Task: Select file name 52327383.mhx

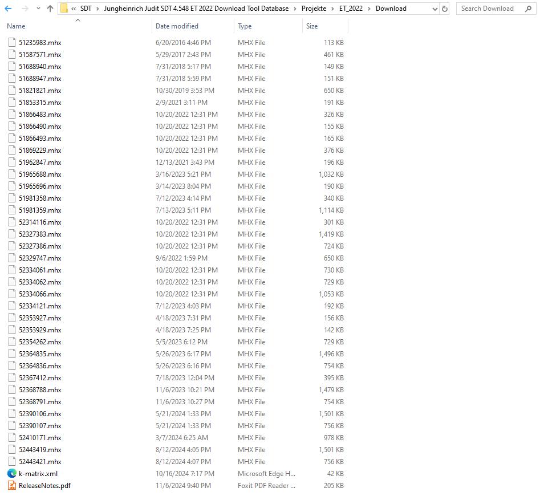Action: click(40, 234)
